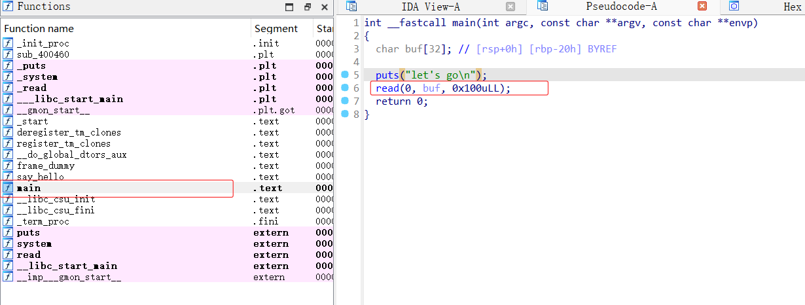
Task: Toggle the breakpoint dot on line 5
Action: pos(344,75)
